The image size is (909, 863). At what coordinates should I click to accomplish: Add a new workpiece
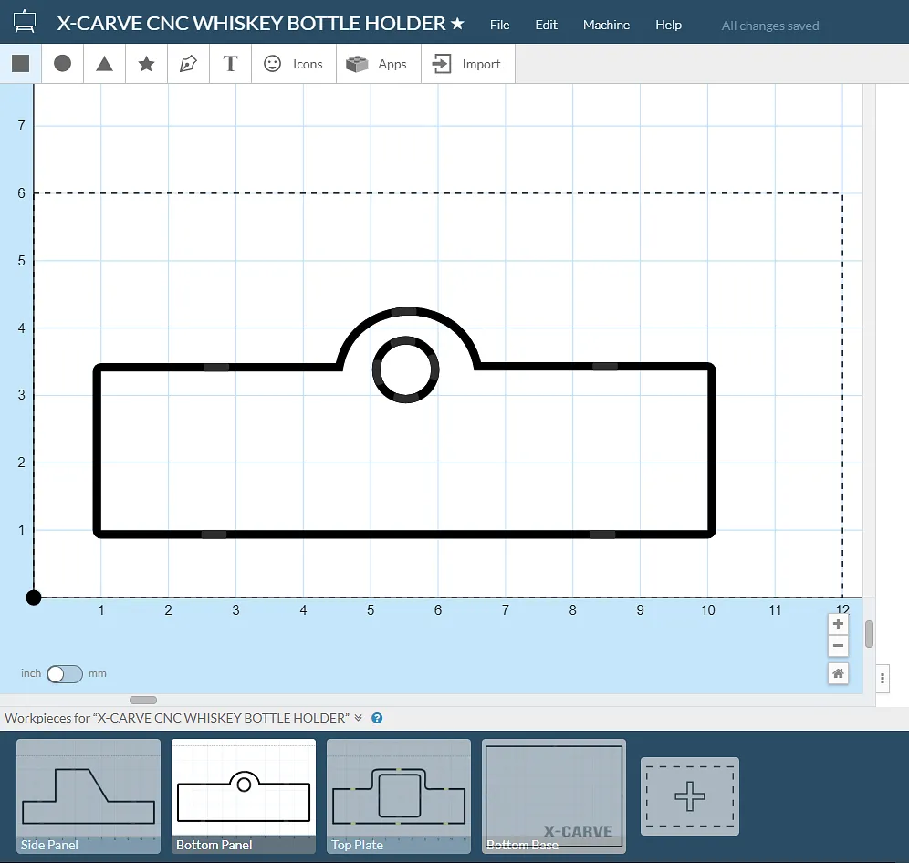(x=689, y=796)
